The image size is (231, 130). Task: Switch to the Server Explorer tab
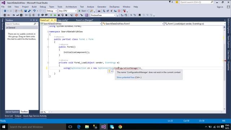[x=12, y=112]
